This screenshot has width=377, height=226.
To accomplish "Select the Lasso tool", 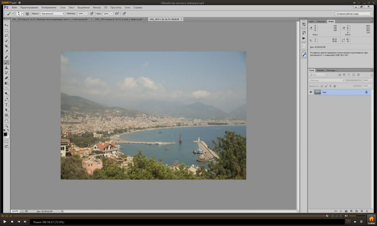I will pos(6,36).
